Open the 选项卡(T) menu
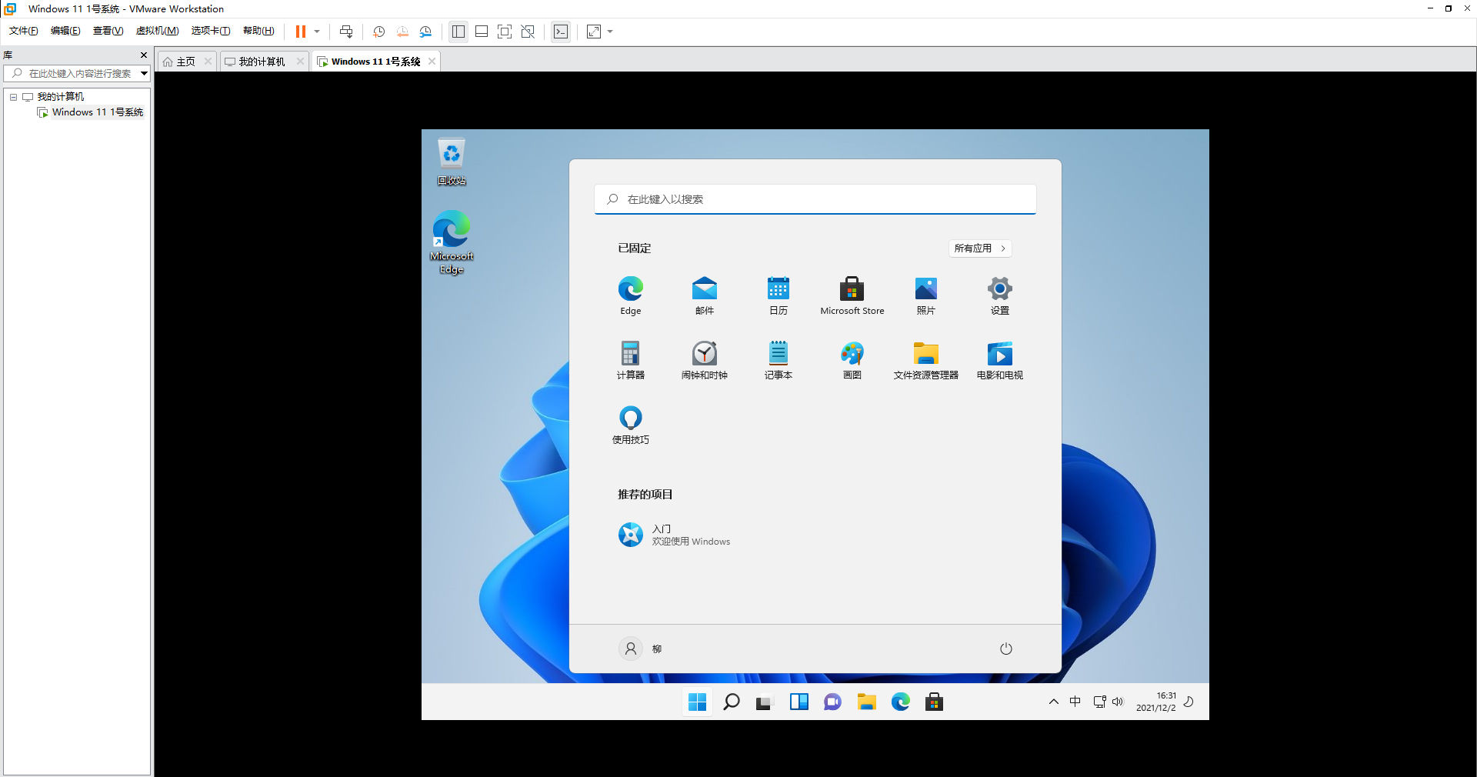Screen dimensions: 1477x777 click(x=211, y=31)
